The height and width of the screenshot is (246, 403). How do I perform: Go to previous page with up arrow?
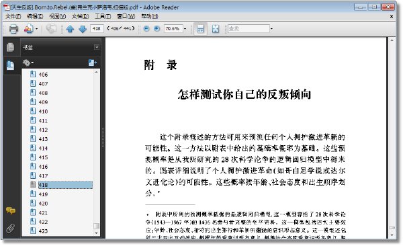(70, 29)
